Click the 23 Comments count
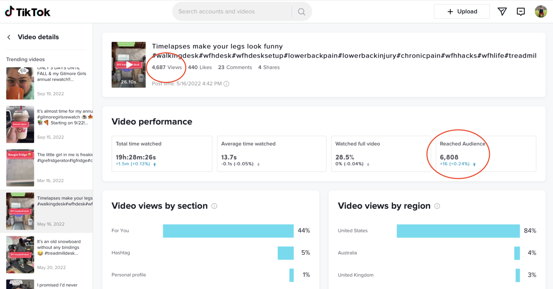Screen dimensions: 553x289 pyautogui.click(x=235, y=67)
